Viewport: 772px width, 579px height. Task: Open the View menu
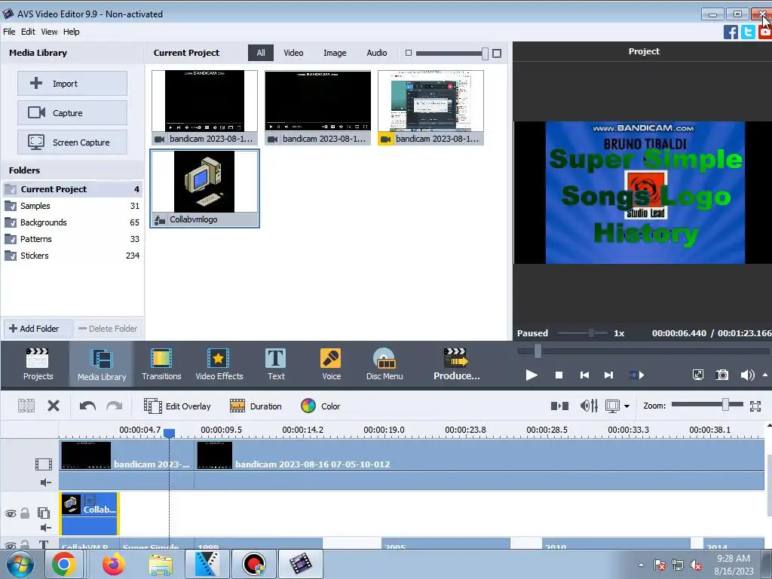[49, 32]
